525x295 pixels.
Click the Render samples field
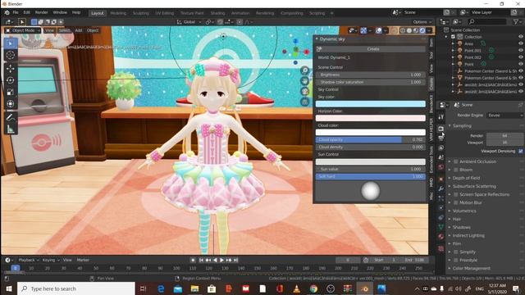pos(505,135)
